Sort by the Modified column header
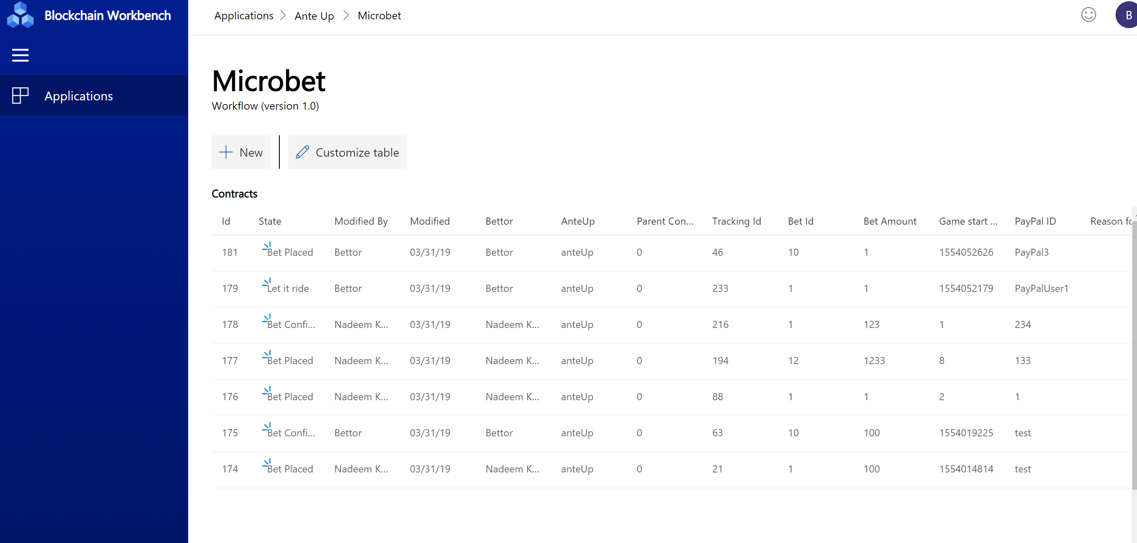 (x=429, y=221)
